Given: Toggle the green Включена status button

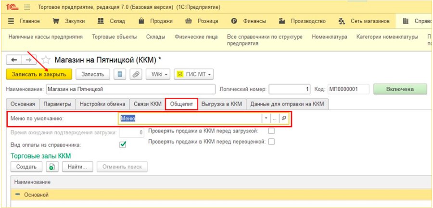Looking at the screenshot, I should tap(400, 89).
